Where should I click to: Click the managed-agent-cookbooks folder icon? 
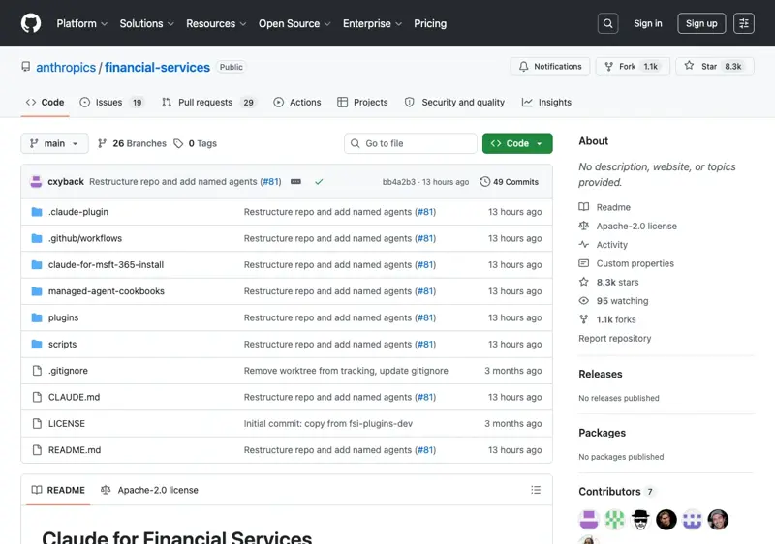click(x=37, y=291)
